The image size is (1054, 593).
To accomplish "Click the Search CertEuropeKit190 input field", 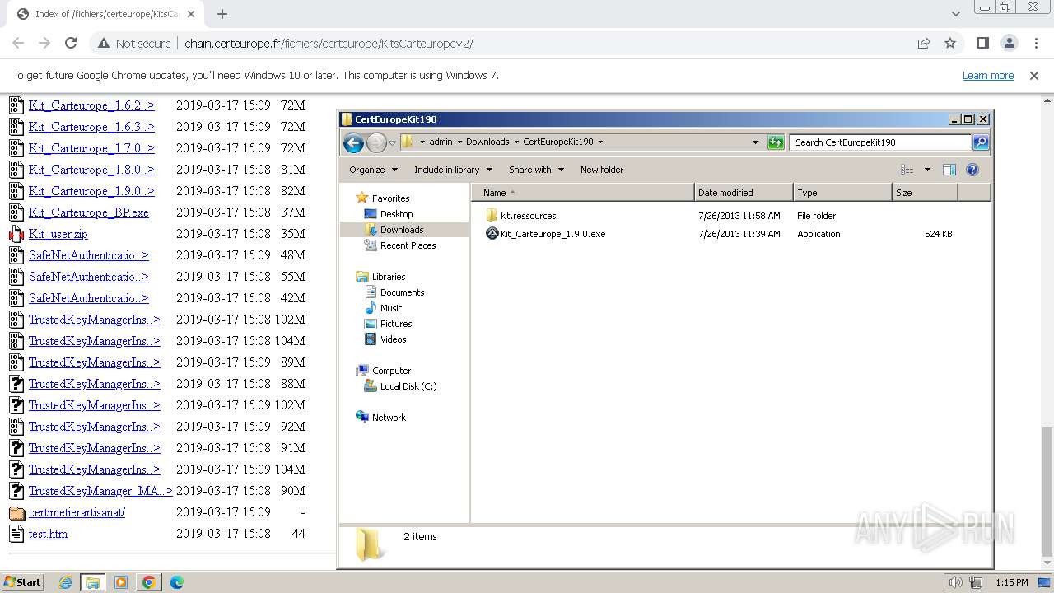I will (x=880, y=142).
